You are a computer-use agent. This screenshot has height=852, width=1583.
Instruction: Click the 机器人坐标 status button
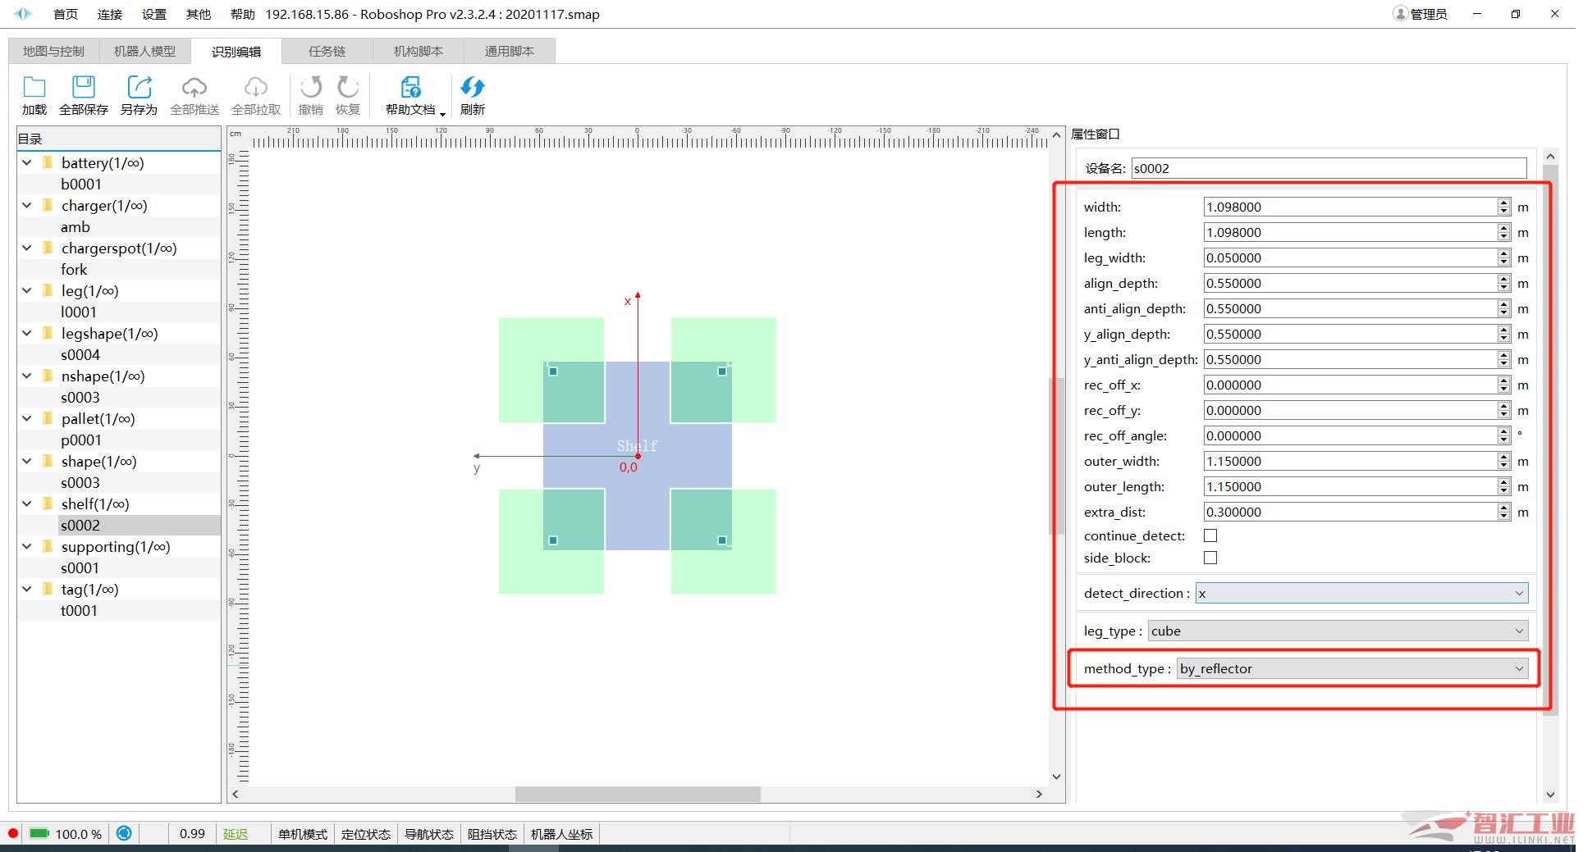[x=562, y=834]
